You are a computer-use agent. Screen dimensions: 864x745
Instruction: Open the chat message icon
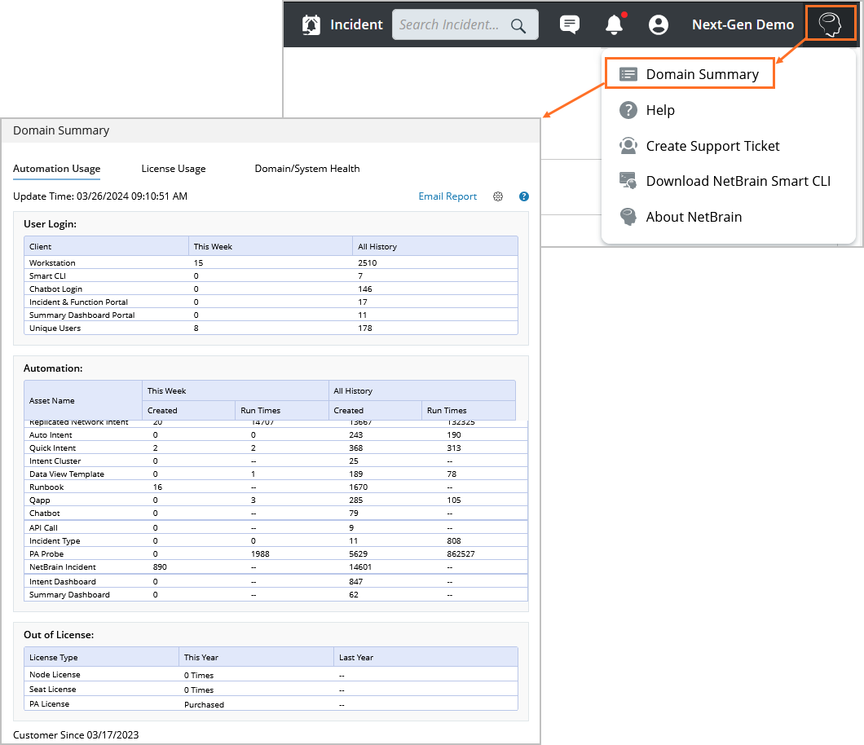tap(570, 24)
